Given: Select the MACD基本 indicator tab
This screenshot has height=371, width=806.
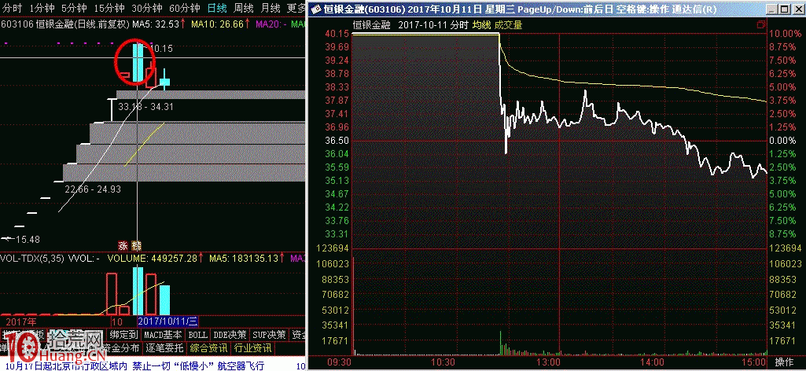Looking at the screenshot, I should click(x=163, y=335).
